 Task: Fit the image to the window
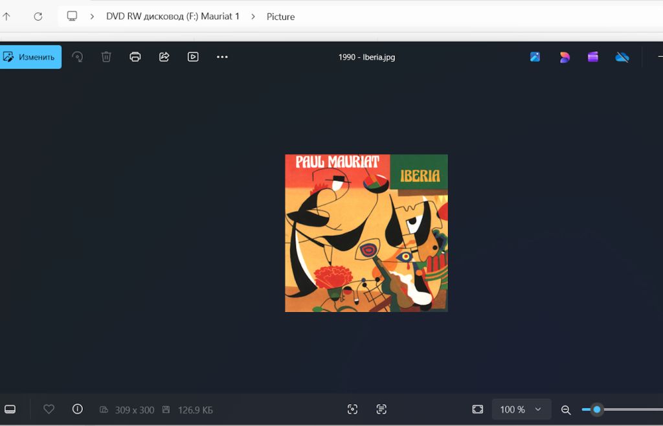click(477, 409)
